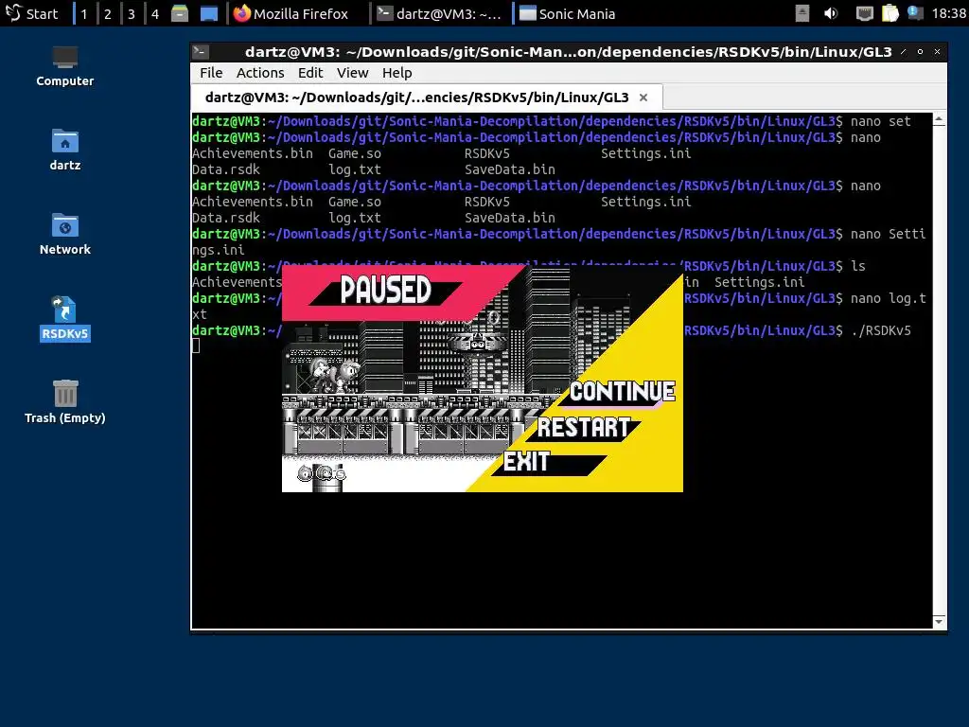Viewport: 969px width, 727px height.
Task: Open the network status tray icon
Action: click(864, 13)
